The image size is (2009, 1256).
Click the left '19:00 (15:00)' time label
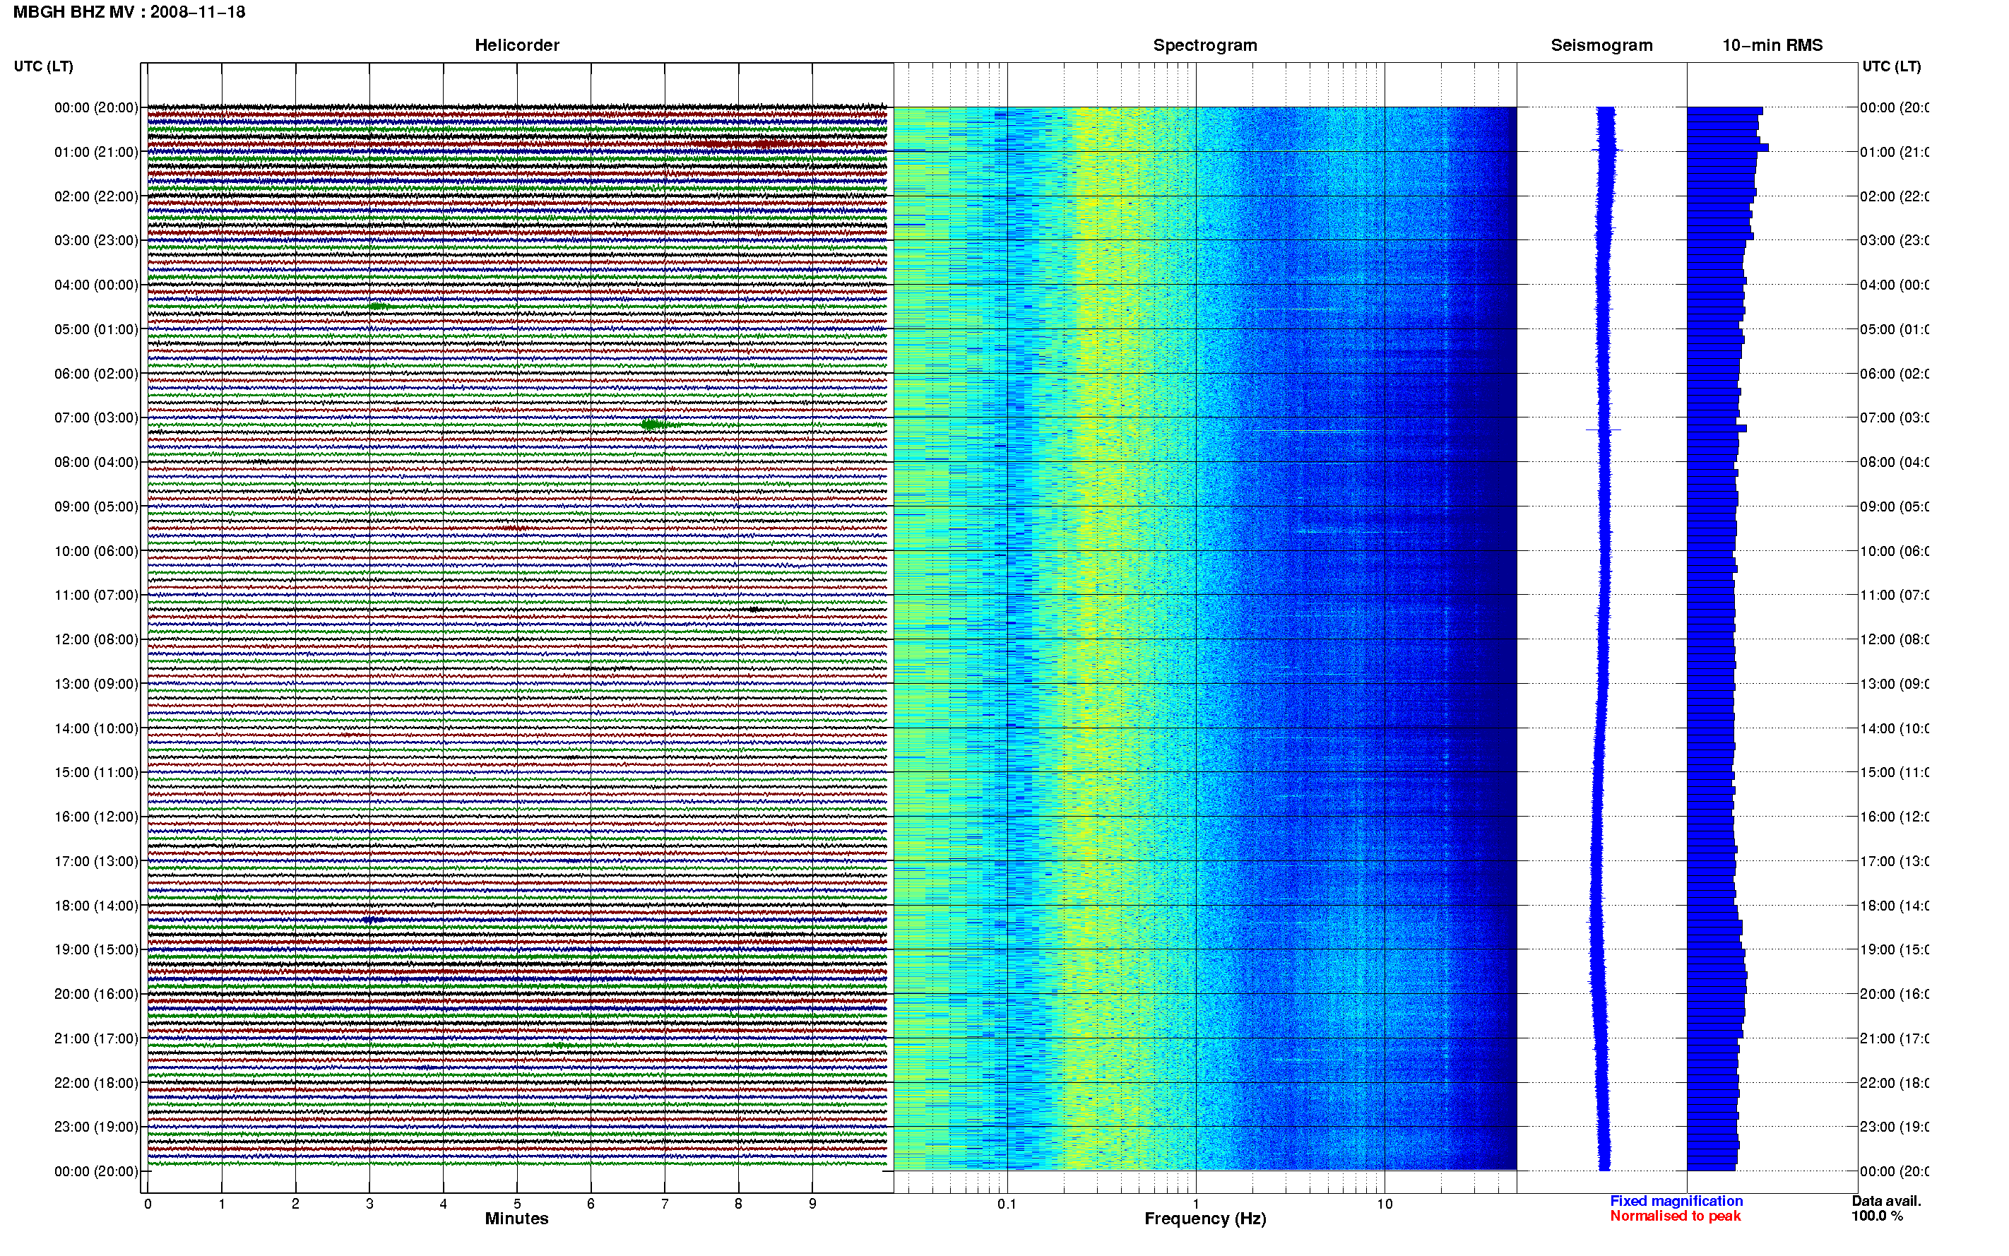pyautogui.click(x=96, y=949)
